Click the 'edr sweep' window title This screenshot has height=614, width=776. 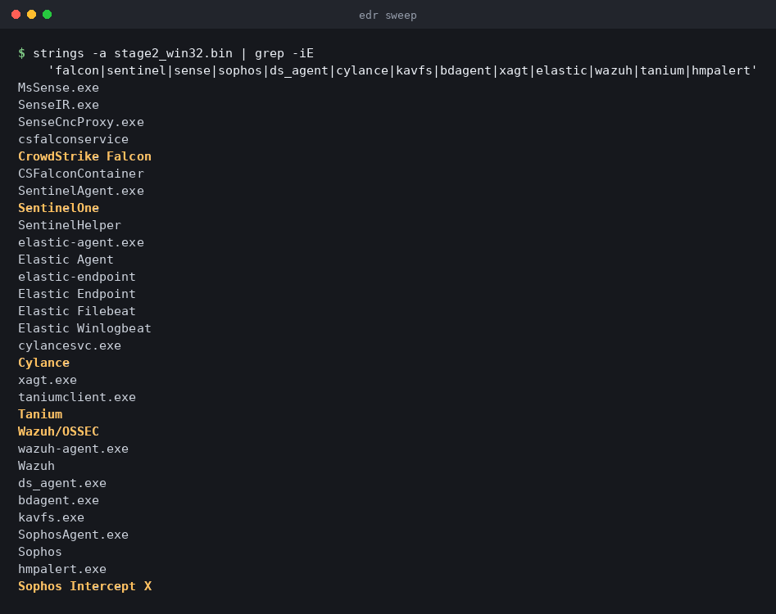coord(388,16)
